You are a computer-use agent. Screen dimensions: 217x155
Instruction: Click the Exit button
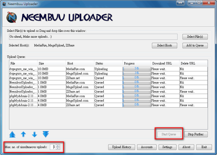pyautogui.click(x=204, y=147)
